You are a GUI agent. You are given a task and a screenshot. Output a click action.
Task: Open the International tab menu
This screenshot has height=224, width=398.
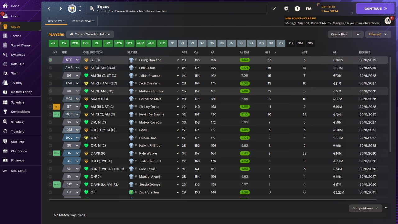[x=83, y=21]
